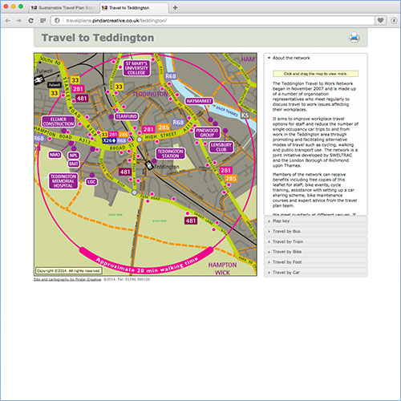The image size is (401, 401).
Task: Expand the Travel by Foot section
Action: click(x=315, y=262)
